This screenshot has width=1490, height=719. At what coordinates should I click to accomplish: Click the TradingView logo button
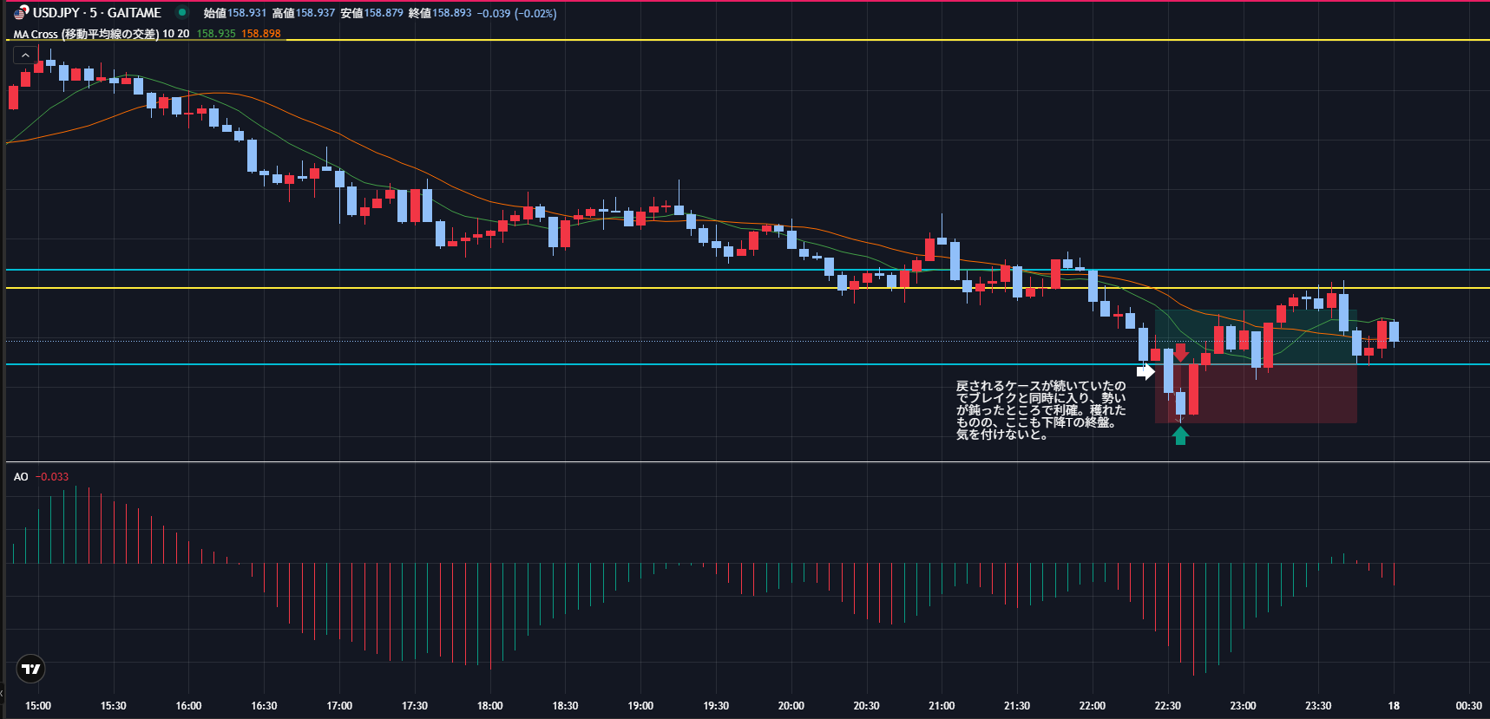point(30,669)
